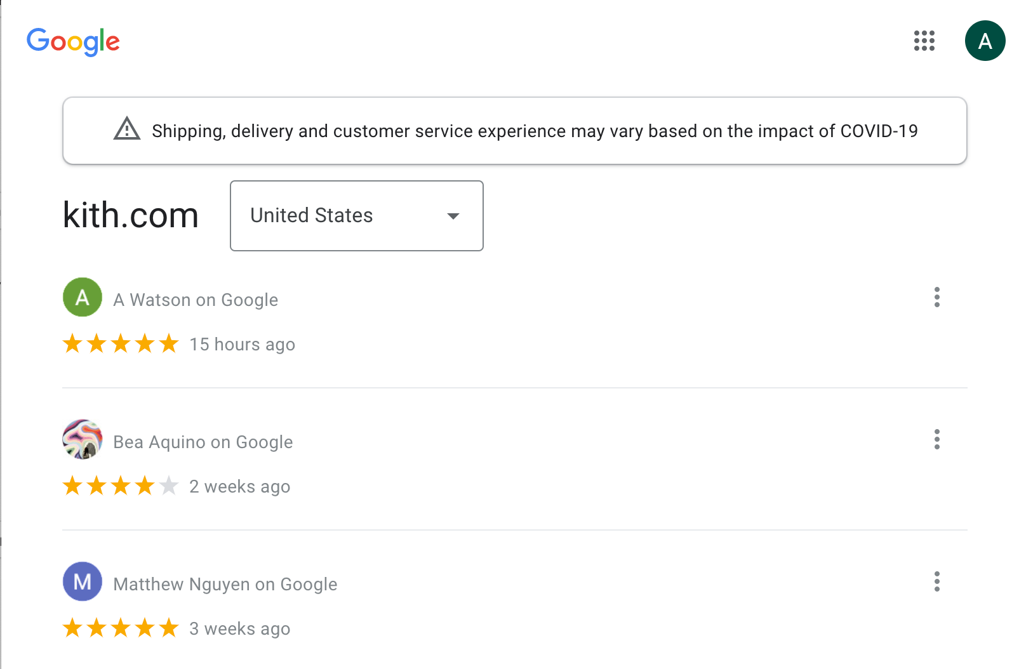Image resolution: width=1026 pixels, height=669 pixels.
Task: Click the 15 hours ago timestamp
Action: [243, 345]
